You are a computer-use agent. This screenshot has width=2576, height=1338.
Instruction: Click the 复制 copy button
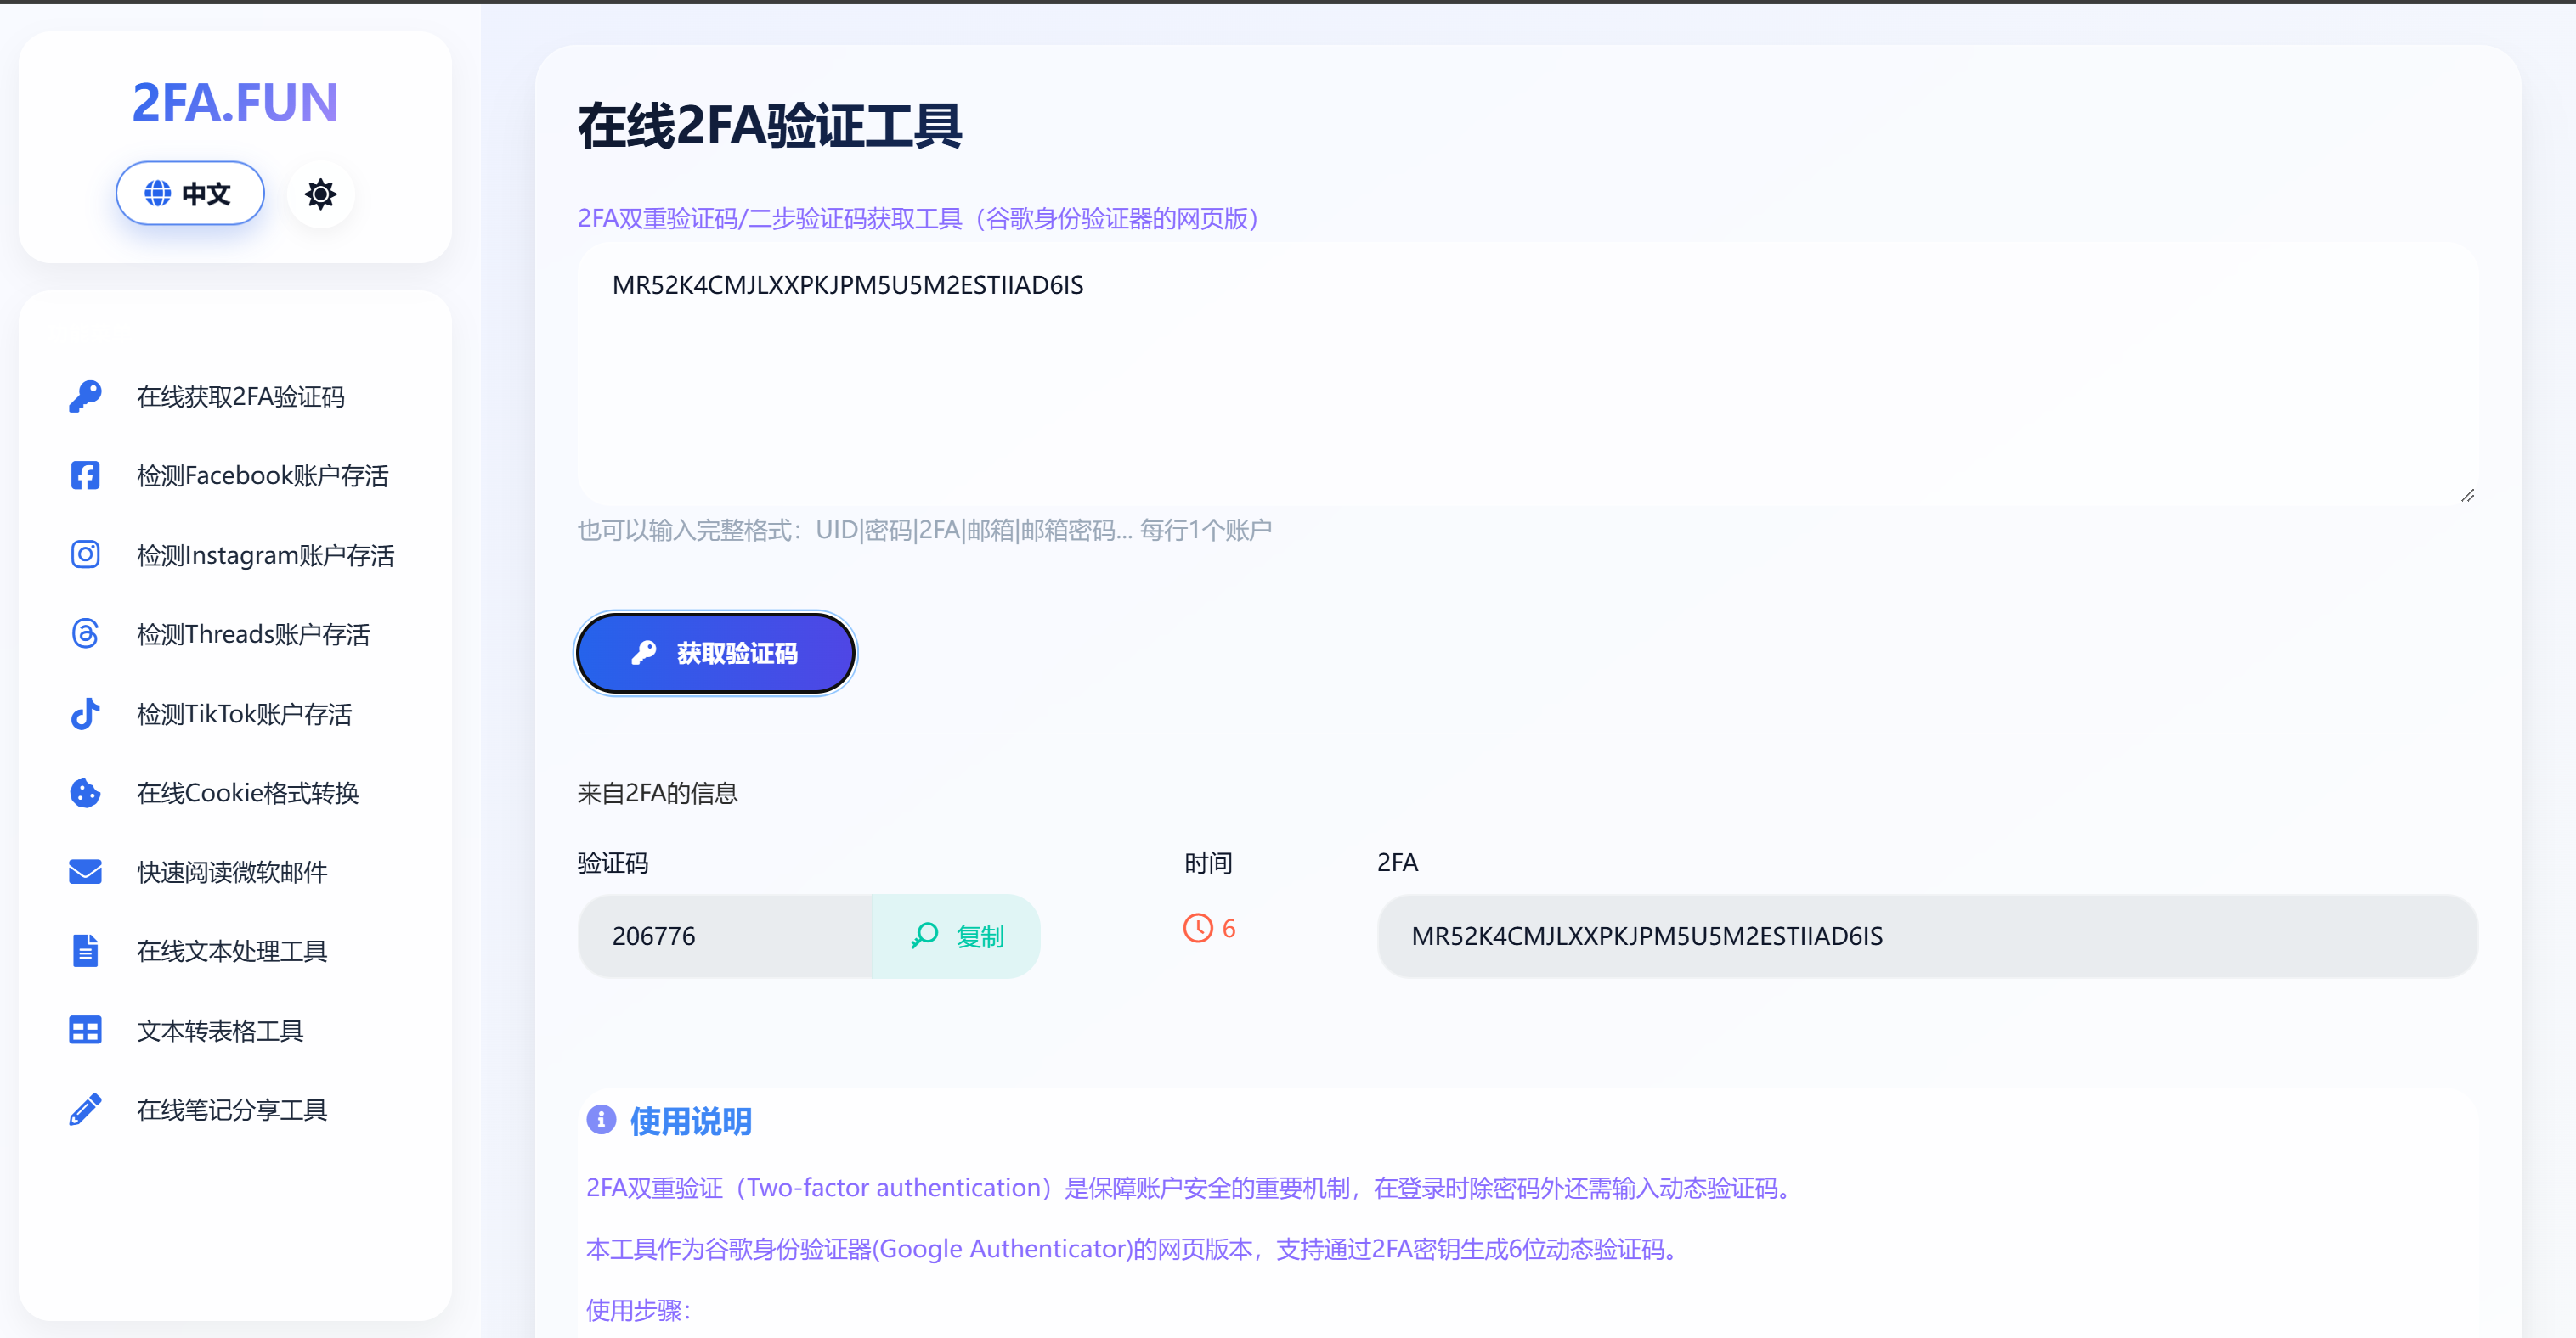[x=957, y=936]
